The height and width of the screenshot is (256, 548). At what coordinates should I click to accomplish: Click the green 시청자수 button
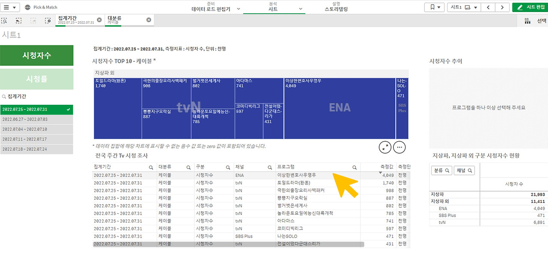pos(37,56)
